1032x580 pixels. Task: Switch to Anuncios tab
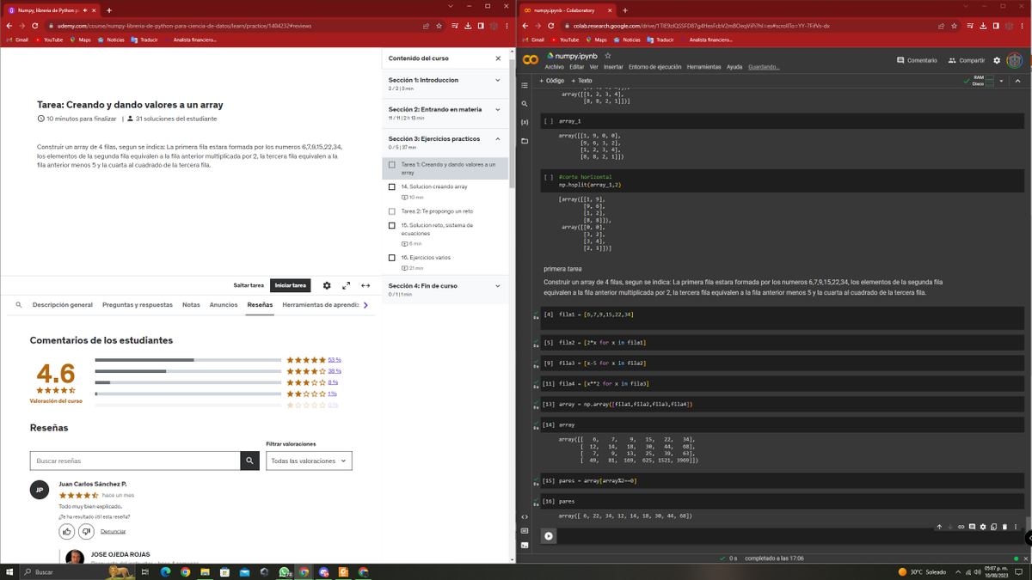click(224, 304)
